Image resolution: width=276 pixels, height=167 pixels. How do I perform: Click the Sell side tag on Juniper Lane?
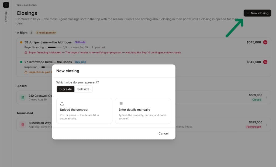(80, 42)
